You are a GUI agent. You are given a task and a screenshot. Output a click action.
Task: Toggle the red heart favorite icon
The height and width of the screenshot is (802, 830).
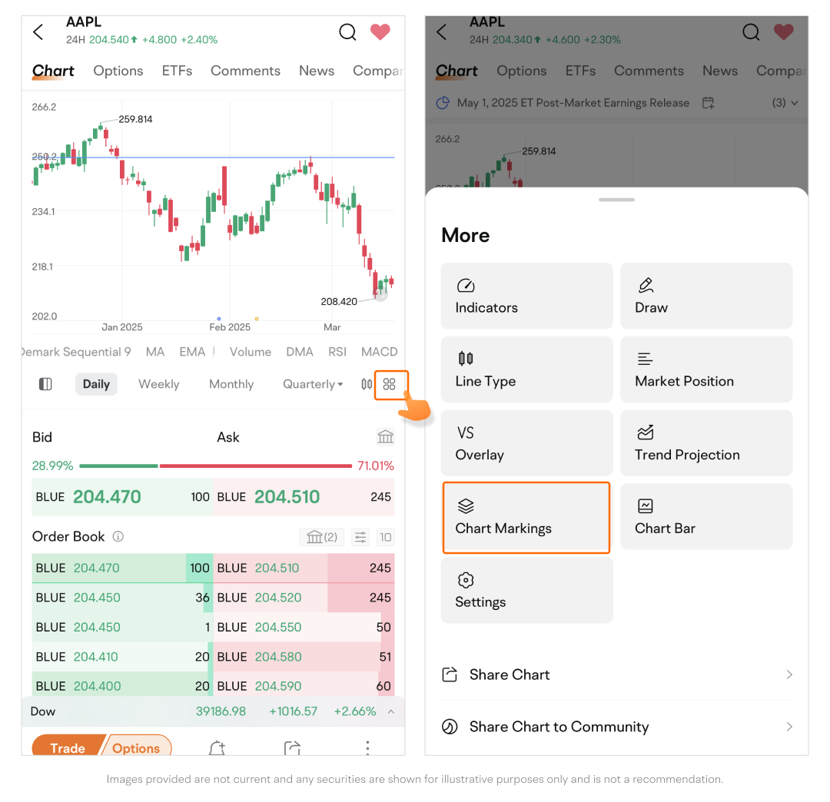380,31
